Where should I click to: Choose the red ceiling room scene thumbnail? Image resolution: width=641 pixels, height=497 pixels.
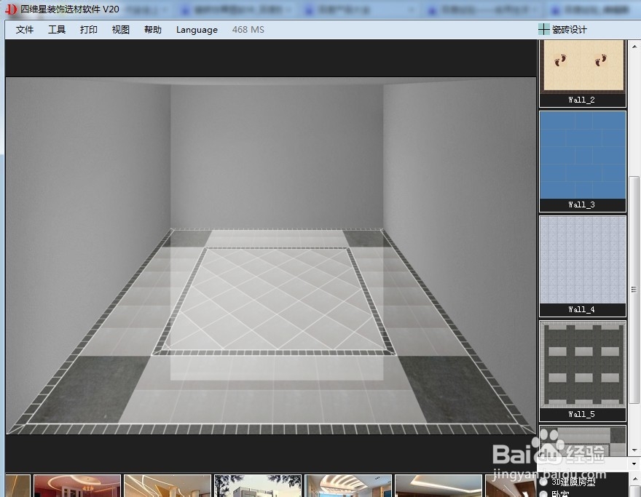[x=77, y=485]
